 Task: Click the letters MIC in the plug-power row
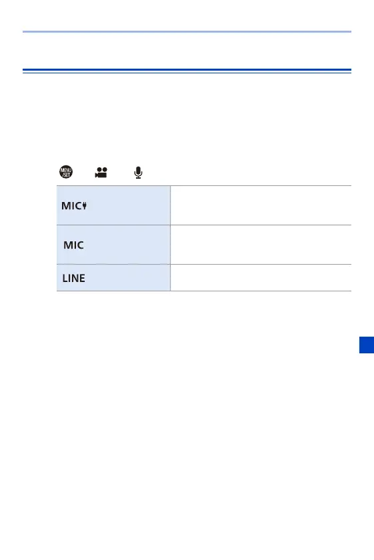72,206
